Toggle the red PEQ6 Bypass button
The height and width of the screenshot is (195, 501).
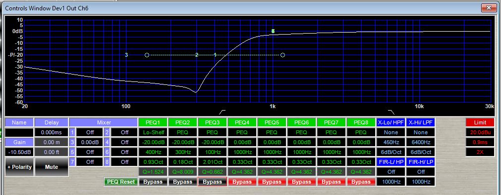pos(302,182)
